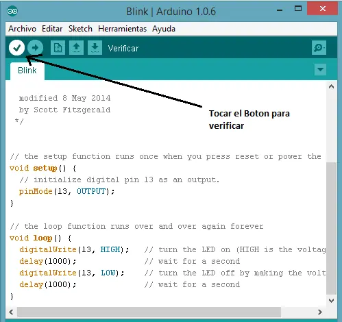The height and width of the screenshot is (322, 342).
Task: Open the Sketch menu
Action: 80,29
